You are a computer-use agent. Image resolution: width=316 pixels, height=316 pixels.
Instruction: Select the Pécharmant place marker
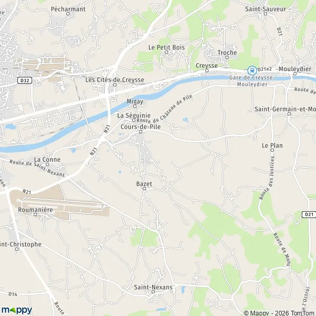click(68, 14)
